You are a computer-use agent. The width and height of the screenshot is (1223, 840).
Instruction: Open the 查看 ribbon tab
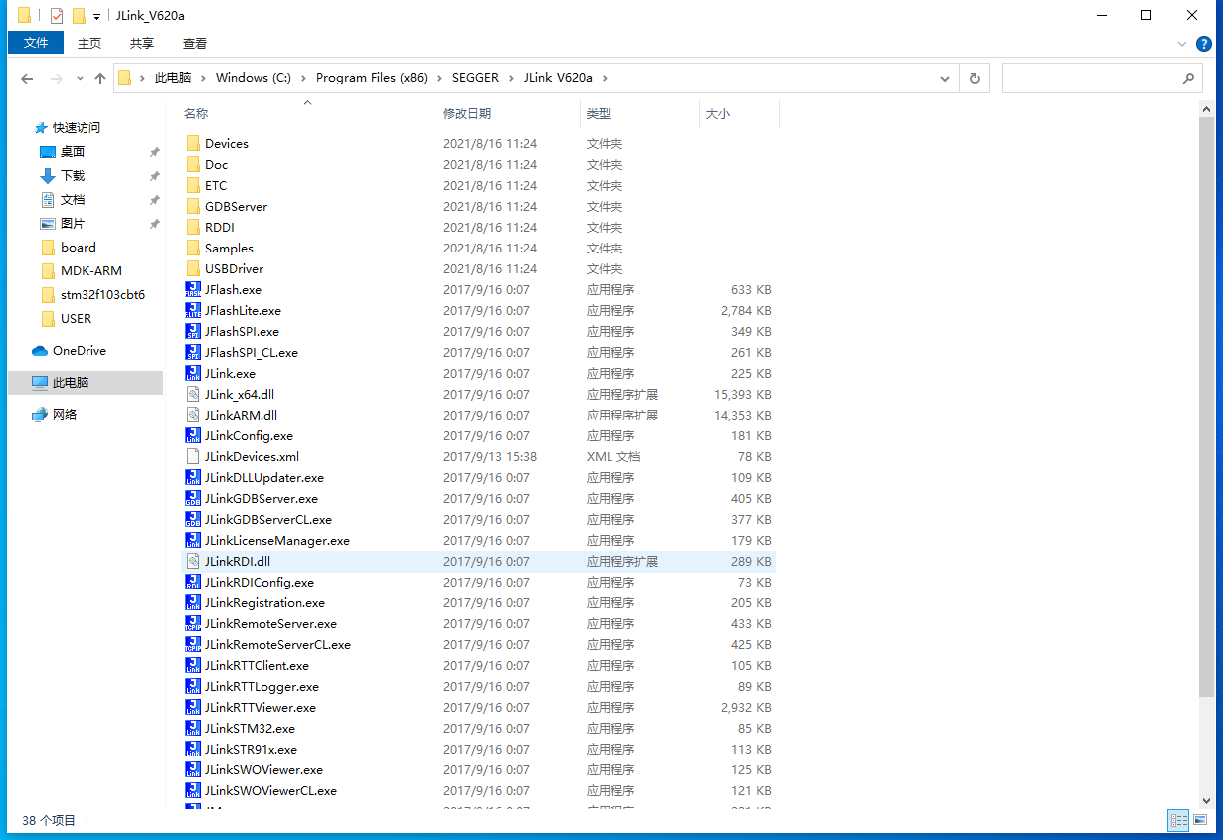tap(195, 43)
